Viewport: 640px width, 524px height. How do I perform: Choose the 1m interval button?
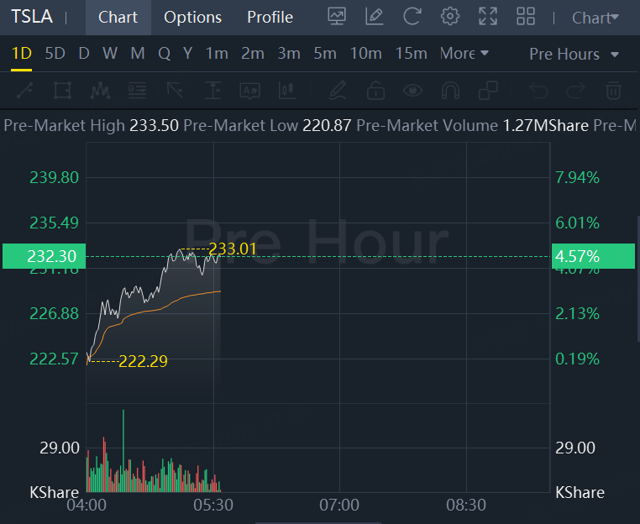(x=217, y=54)
